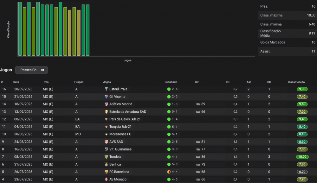Sort table by xG column header
Viewport: 317px width, 183px height.
pos(228,82)
